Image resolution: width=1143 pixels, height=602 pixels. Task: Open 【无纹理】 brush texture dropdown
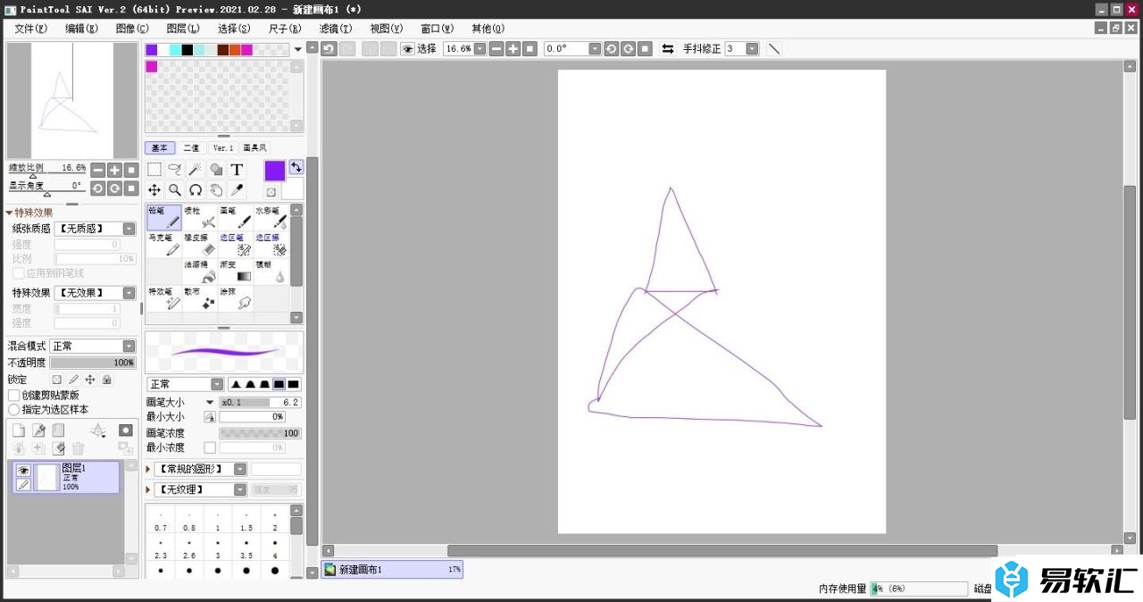tap(200, 489)
